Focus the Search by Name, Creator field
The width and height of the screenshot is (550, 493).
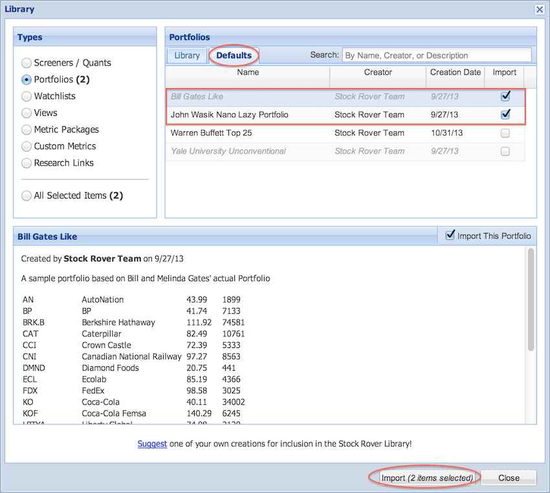(437, 56)
